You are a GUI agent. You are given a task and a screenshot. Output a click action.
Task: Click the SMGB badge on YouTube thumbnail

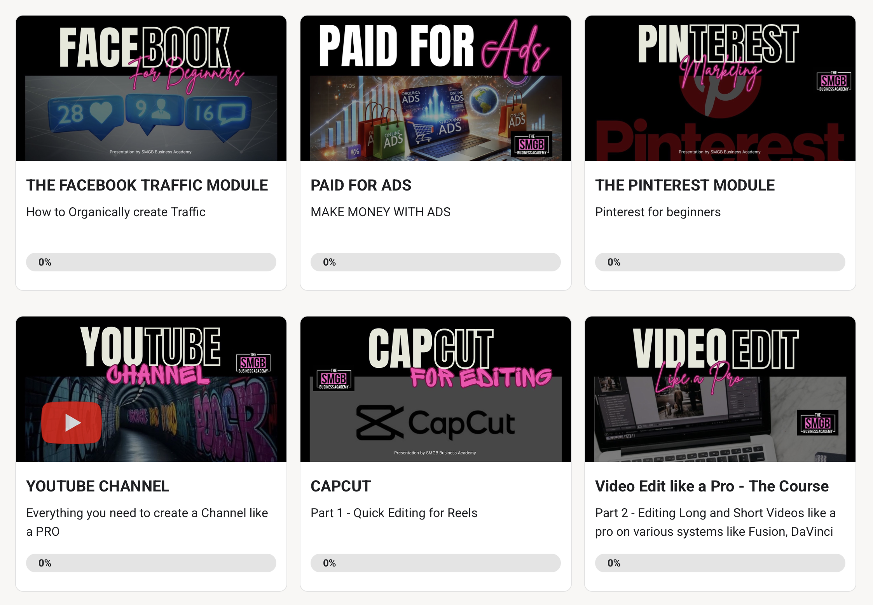(x=253, y=363)
